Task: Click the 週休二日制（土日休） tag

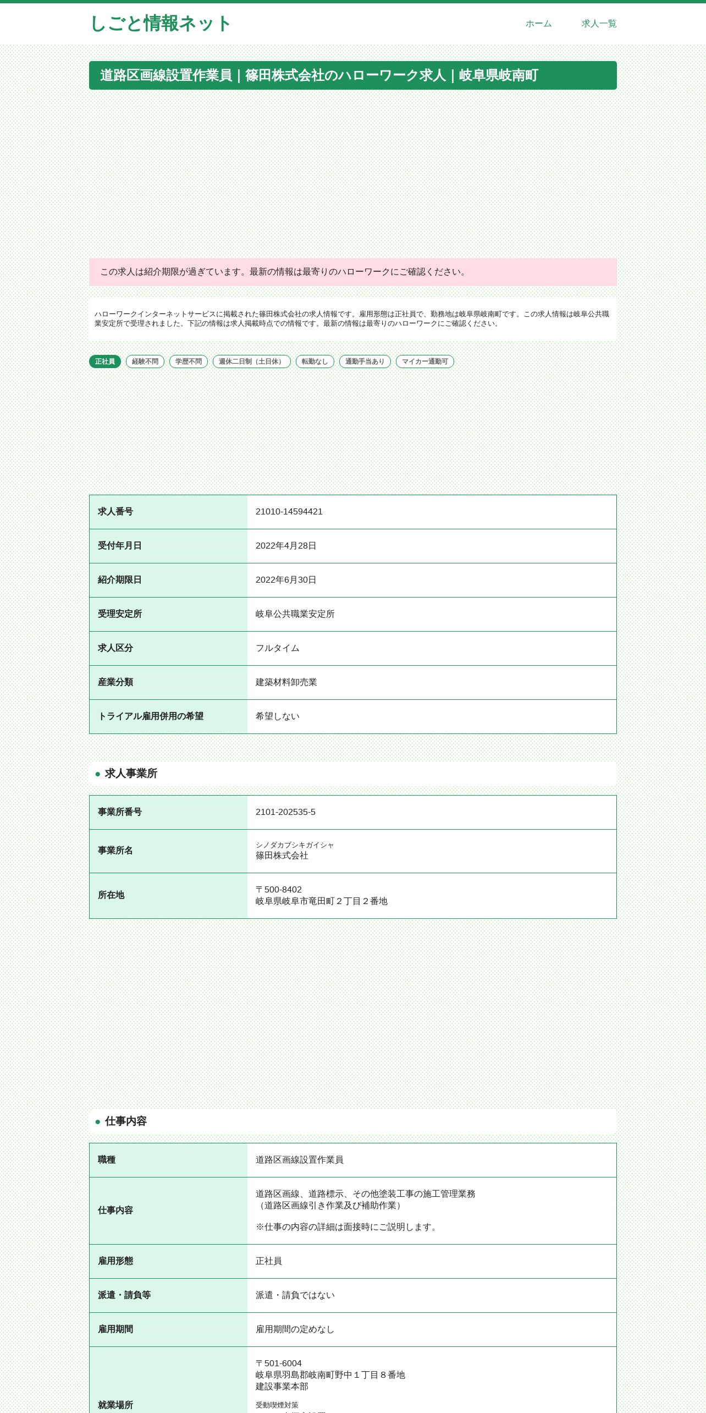Action: [x=252, y=362]
